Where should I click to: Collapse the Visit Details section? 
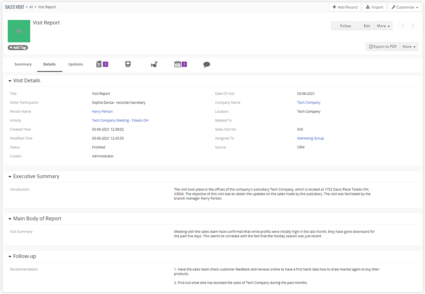point(10,81)
